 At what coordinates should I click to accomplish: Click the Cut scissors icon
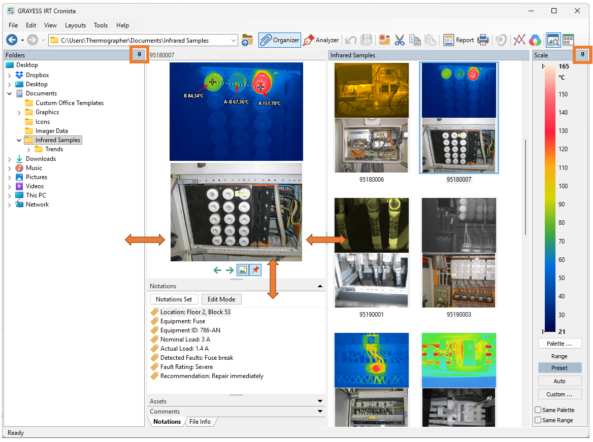coord(400,40)
